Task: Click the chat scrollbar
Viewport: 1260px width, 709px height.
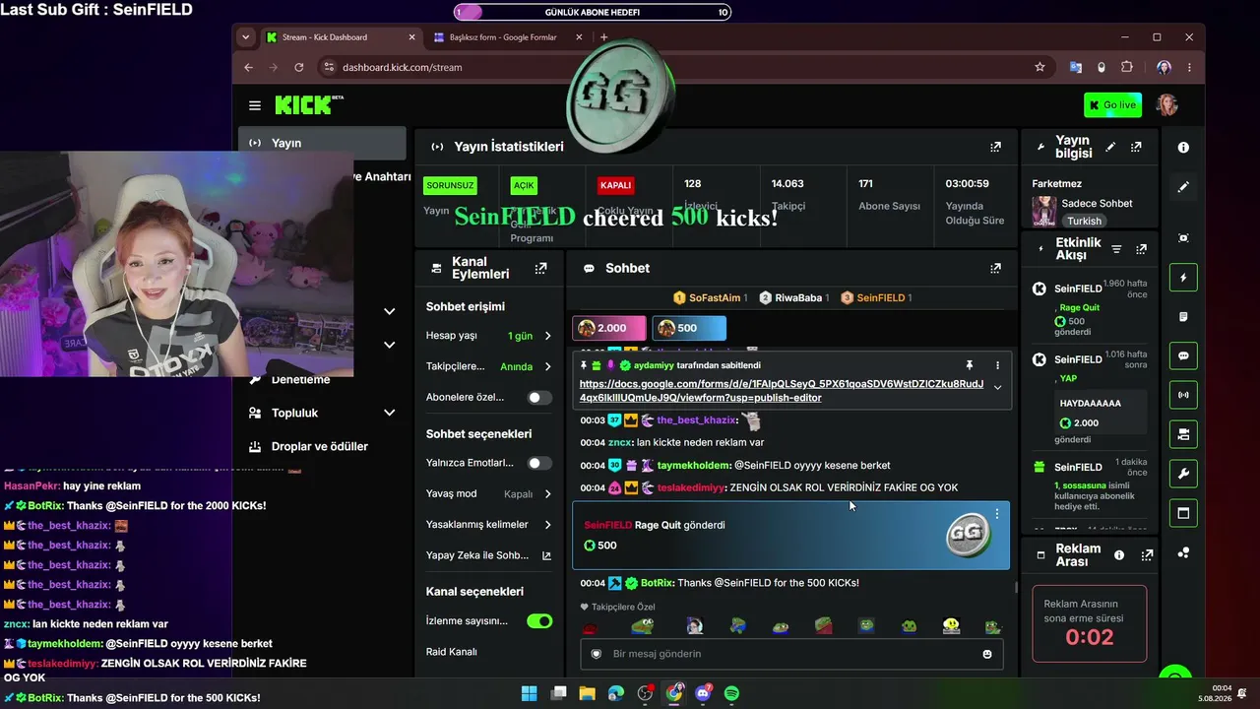Action: tap(1015, 588)
